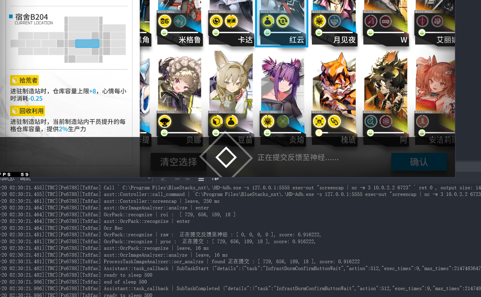The width and height of the screenshot is (481, 297).
Task: Click 月见夜's first yellow skill icon
Action: click(319, 21)
